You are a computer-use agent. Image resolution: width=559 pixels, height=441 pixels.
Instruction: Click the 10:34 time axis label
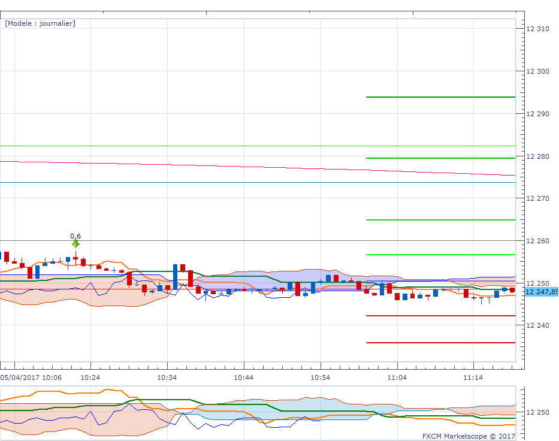[x=167, y=377]
